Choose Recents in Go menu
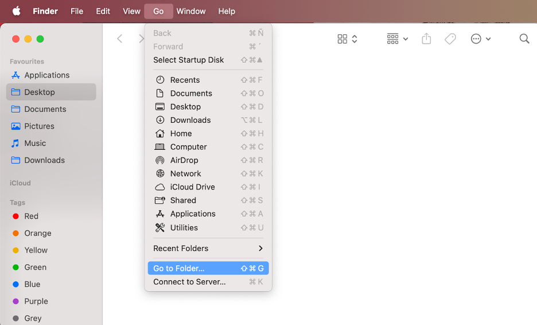The width and height of the screenshot is (537, 325). [208, 80]
